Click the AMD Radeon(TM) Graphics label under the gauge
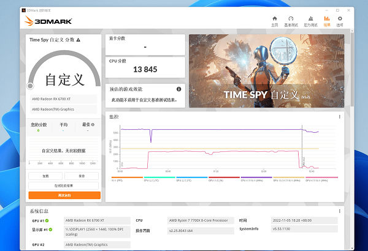Screen dimensions: 368x251 tap(63, 109)
